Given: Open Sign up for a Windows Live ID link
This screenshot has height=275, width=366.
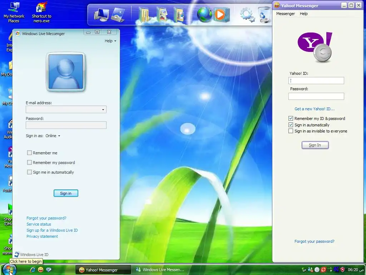Looking at the screenshot, I should 52,230.
